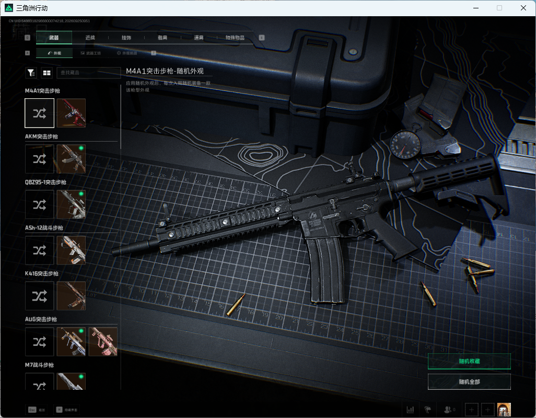Screen dimensions: 536x418
Task: Open the third sub-tab next to 武器工坊
Action: tap(127, 53)
